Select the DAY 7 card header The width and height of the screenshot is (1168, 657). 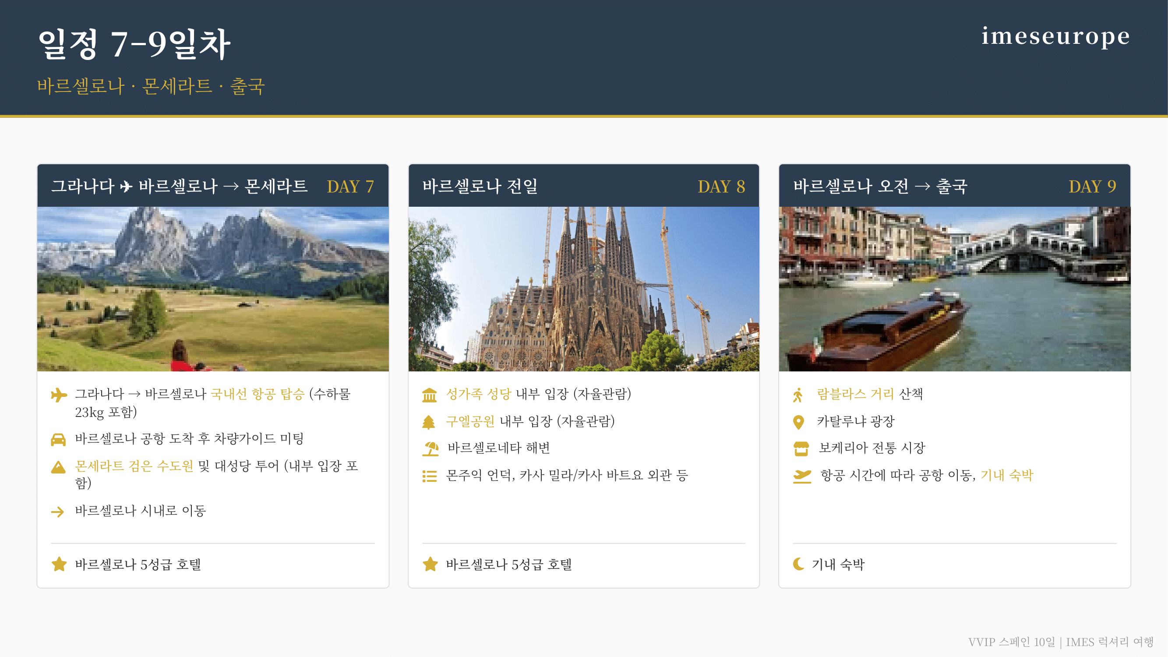click(x=213, y=186)
